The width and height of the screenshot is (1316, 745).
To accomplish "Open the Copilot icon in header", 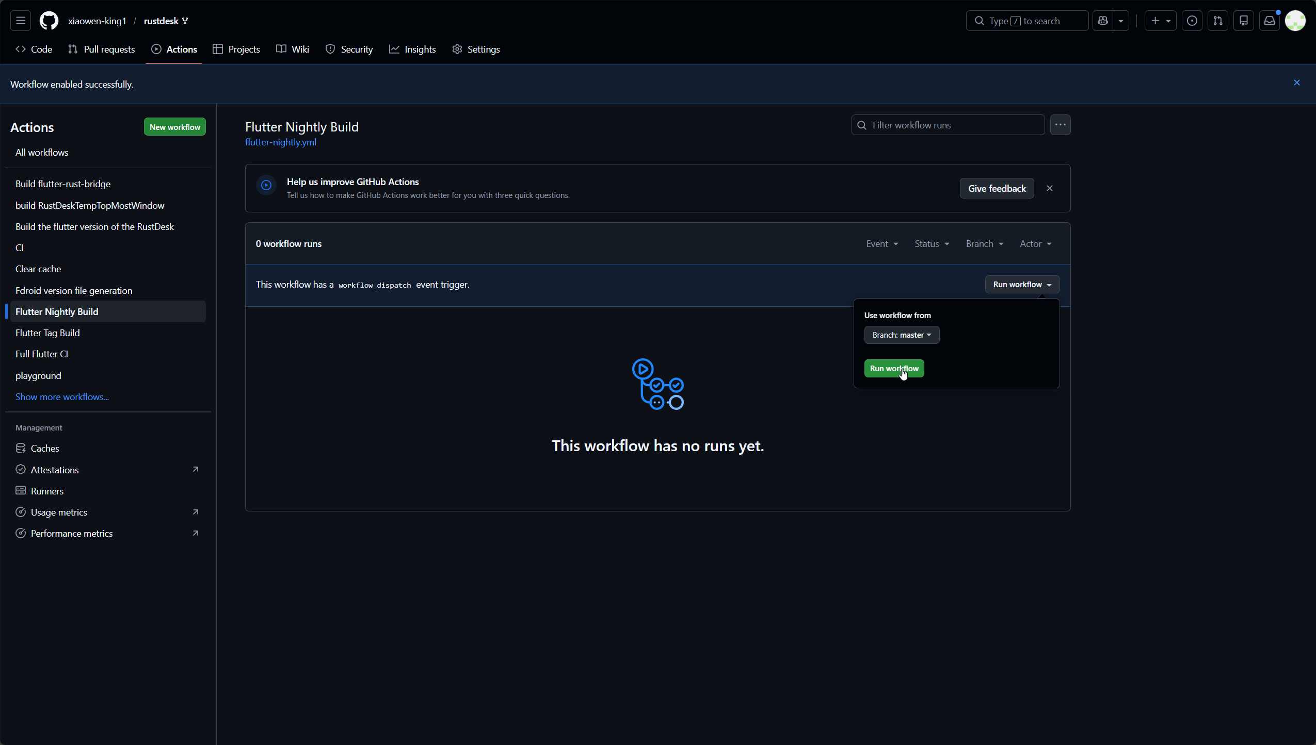I will click(1103, 21).
